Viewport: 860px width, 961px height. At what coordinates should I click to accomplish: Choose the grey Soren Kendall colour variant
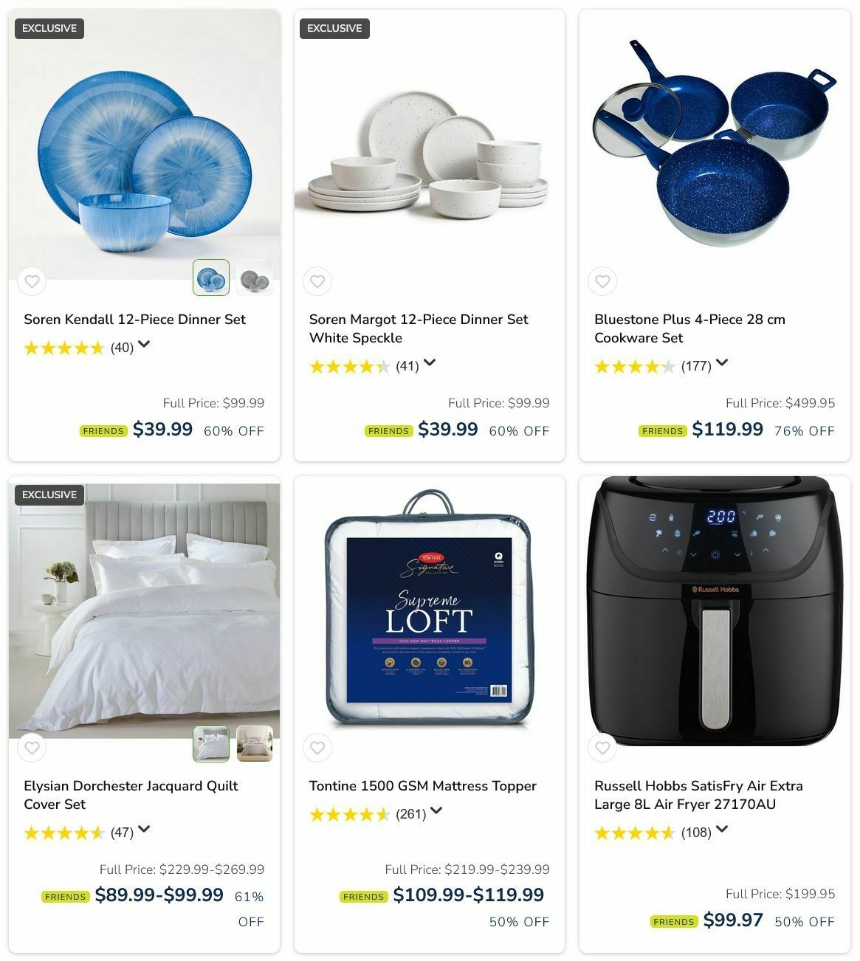click(x=255, y=278)
